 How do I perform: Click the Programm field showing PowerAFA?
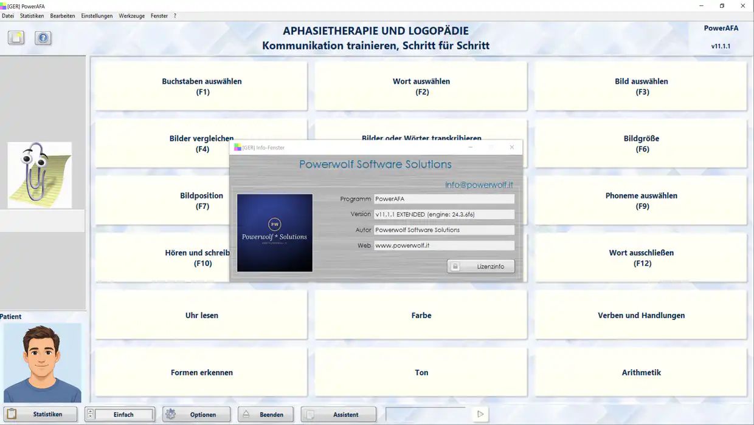tap(444, 199)
